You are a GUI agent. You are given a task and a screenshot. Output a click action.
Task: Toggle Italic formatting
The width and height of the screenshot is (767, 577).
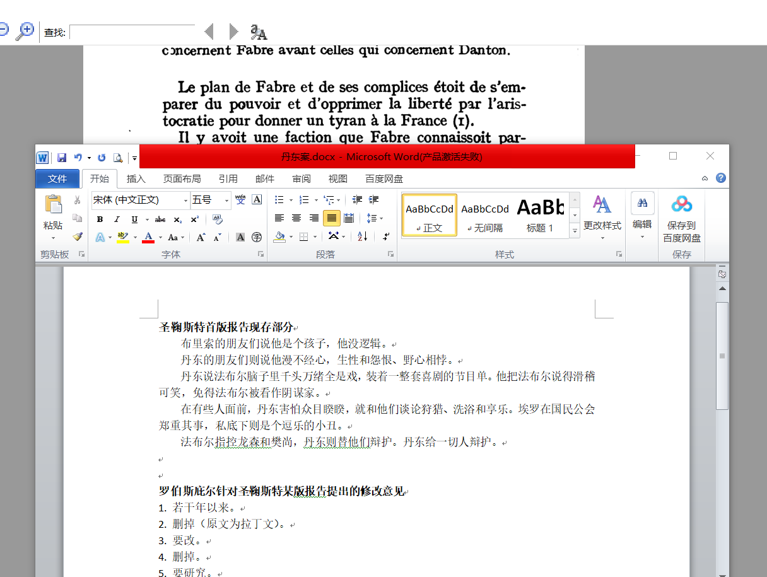coord(117,219)
